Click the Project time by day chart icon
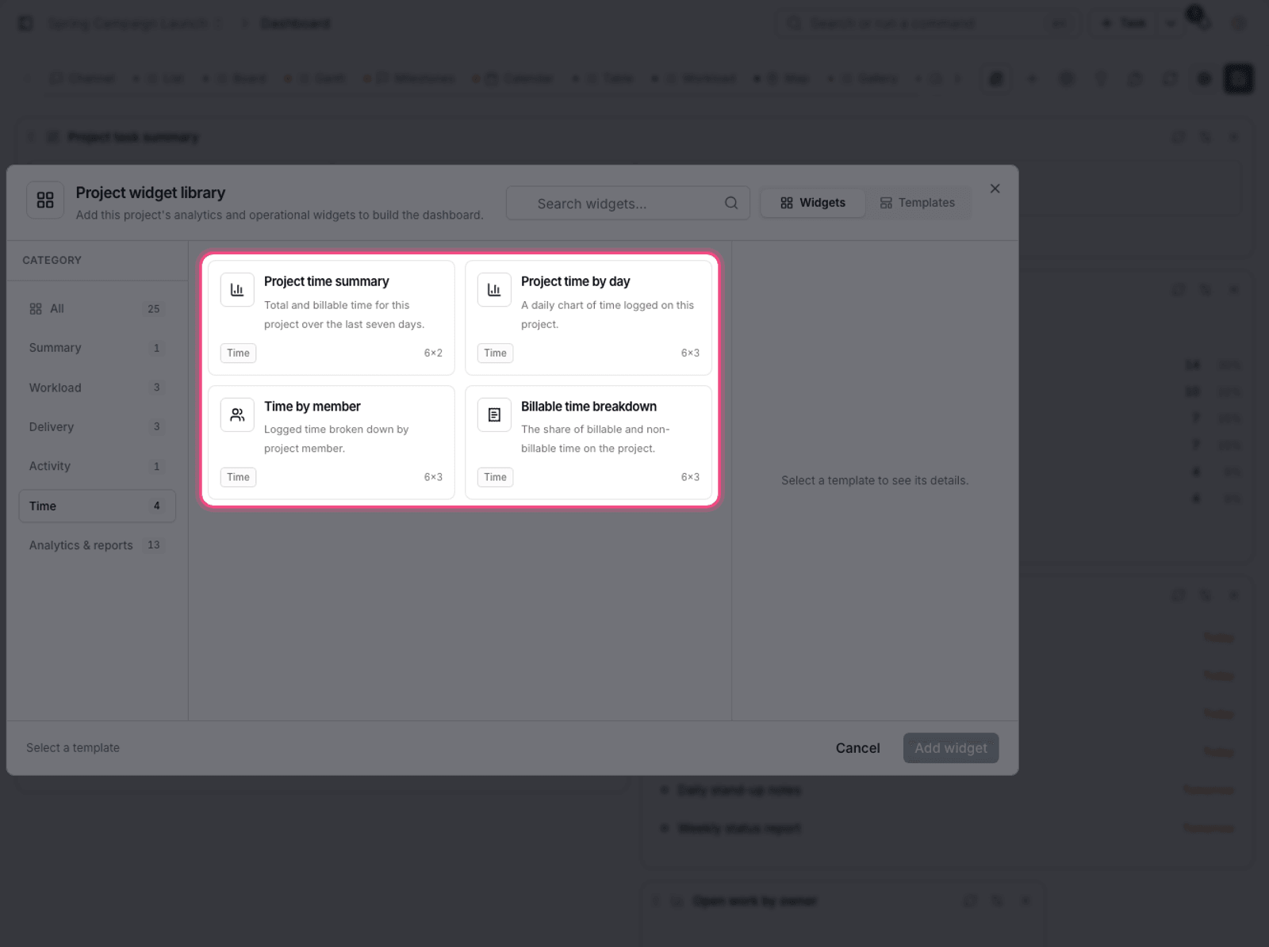1269x947 pixels. [x=494, y=290]
